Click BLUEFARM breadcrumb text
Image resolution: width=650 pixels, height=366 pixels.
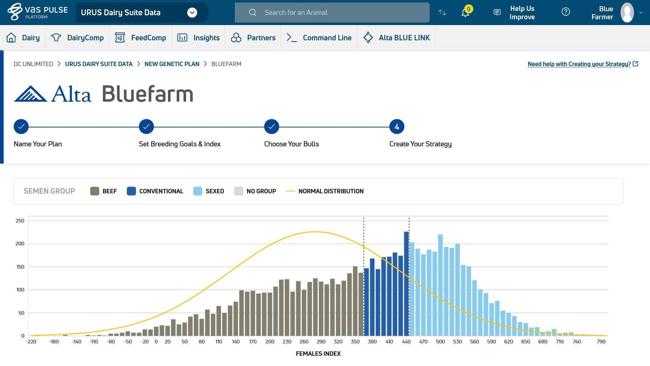click(226, 64)
